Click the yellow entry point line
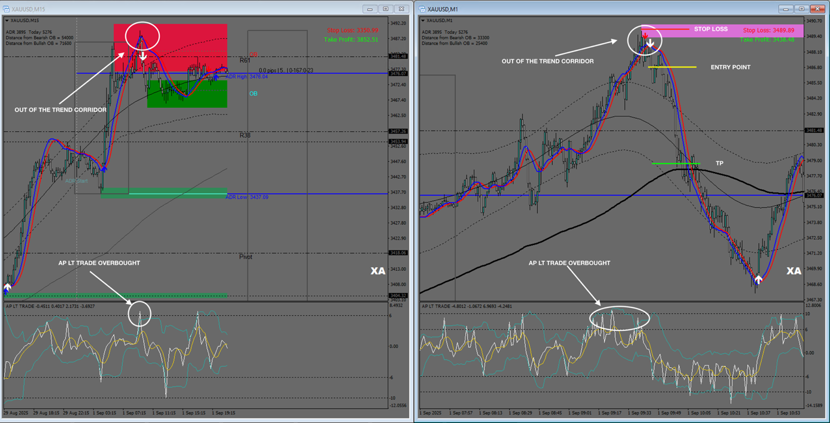The width and height of the screenshot is (830, 423). click(673, 67)
